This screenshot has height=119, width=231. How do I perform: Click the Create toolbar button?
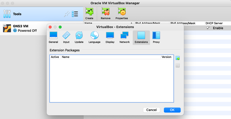point(89,14)
